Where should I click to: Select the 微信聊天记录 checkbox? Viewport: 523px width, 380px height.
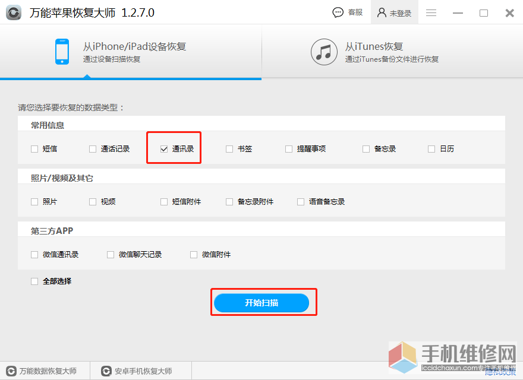coord(111,255)
